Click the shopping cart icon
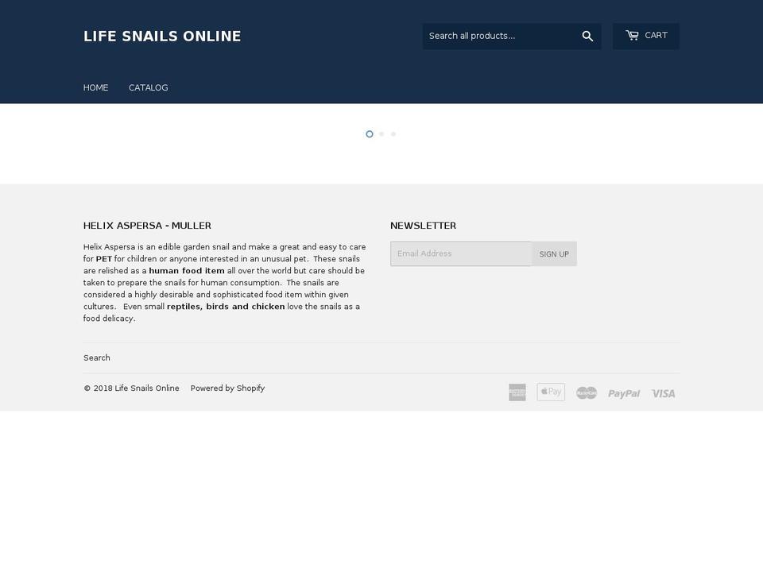The height and width of the screenshot is (572, 763). coord(632,35)
